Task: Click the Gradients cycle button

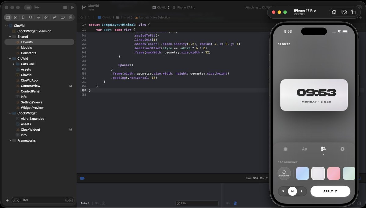Action: tap(284, 173)
